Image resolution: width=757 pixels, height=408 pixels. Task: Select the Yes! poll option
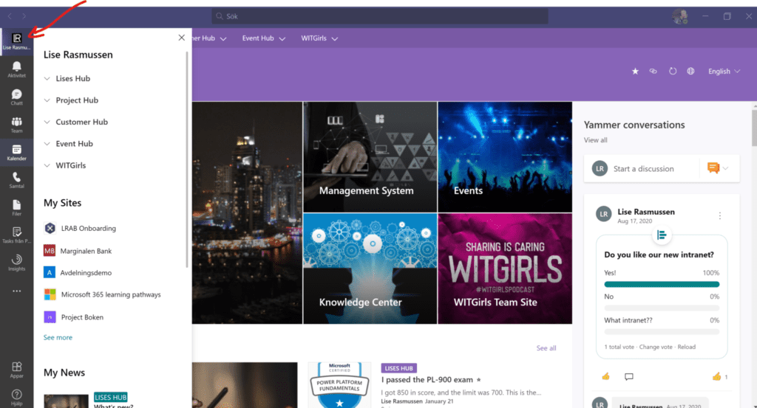pos(662,279)
